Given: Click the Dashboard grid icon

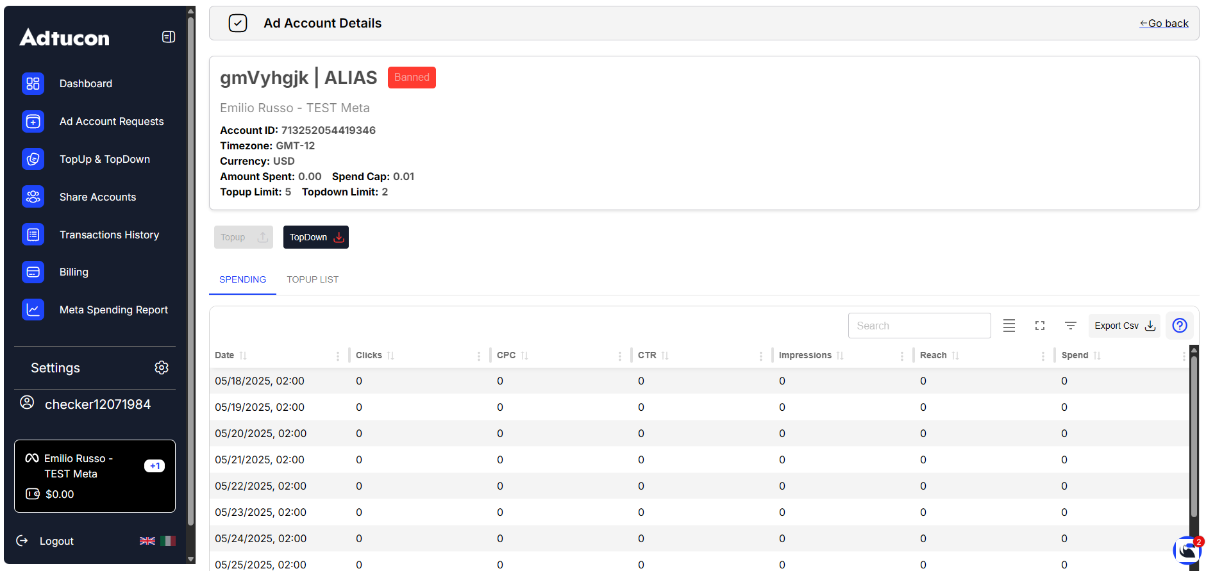Looking at the screenshot, I should pos(33,83).
